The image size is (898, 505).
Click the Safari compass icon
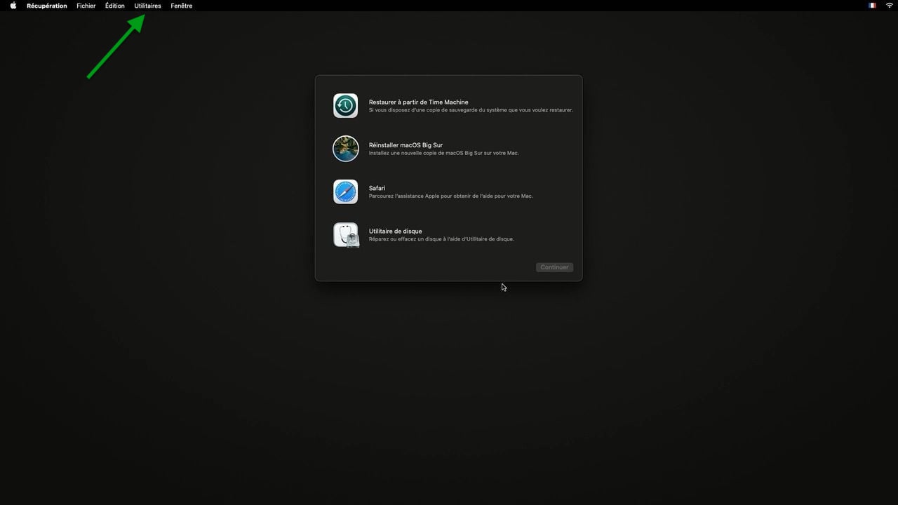tap(346, 191)
